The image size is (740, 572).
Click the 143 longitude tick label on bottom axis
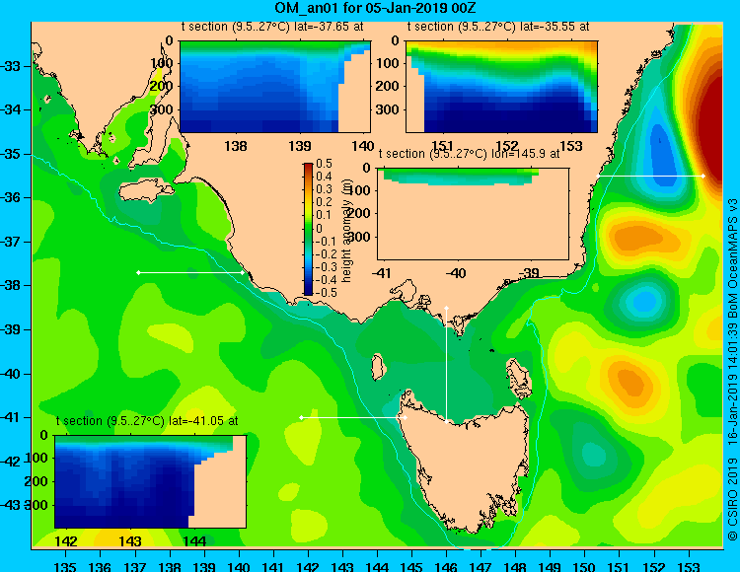click(x=342, y=567)
